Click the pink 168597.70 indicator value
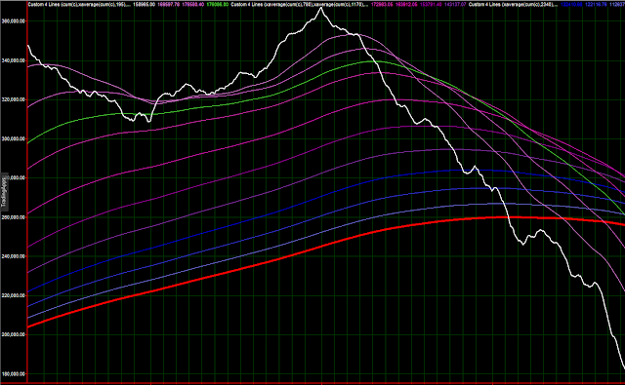 tap(169, 4)
